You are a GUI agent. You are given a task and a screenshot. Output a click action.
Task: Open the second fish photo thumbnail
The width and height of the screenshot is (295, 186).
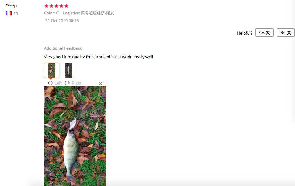click(69, 70)
